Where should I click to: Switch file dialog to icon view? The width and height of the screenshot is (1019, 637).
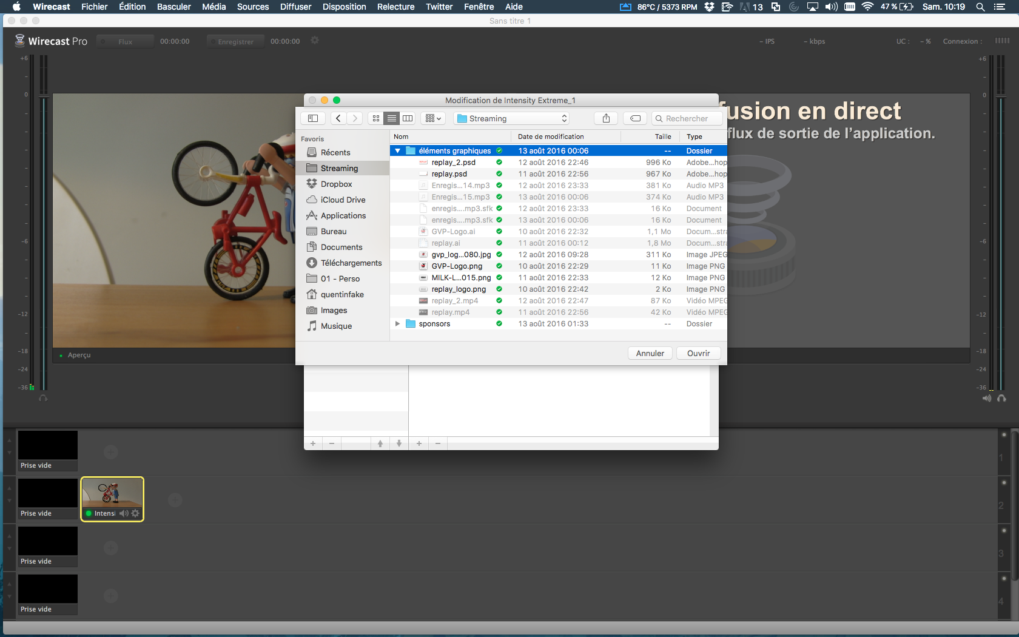376,118
